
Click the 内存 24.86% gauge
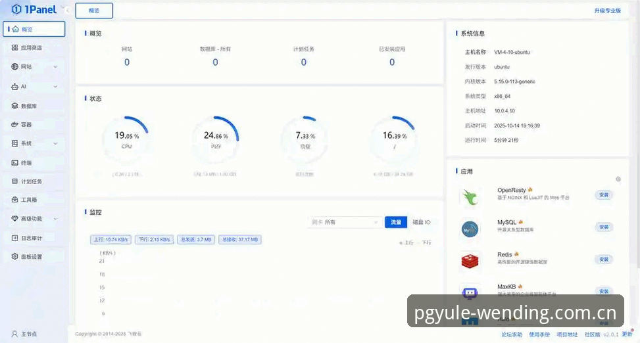(216, 139)
